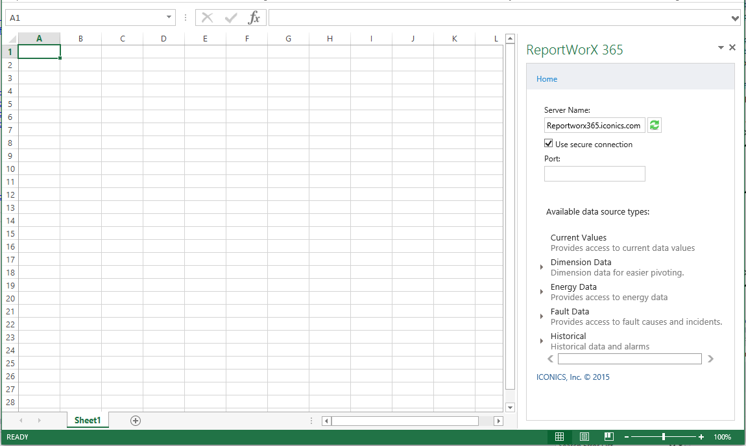This screenshot has height=446, width=746.
Task: Click the zoom out minus button
Action: click(627, 437)
